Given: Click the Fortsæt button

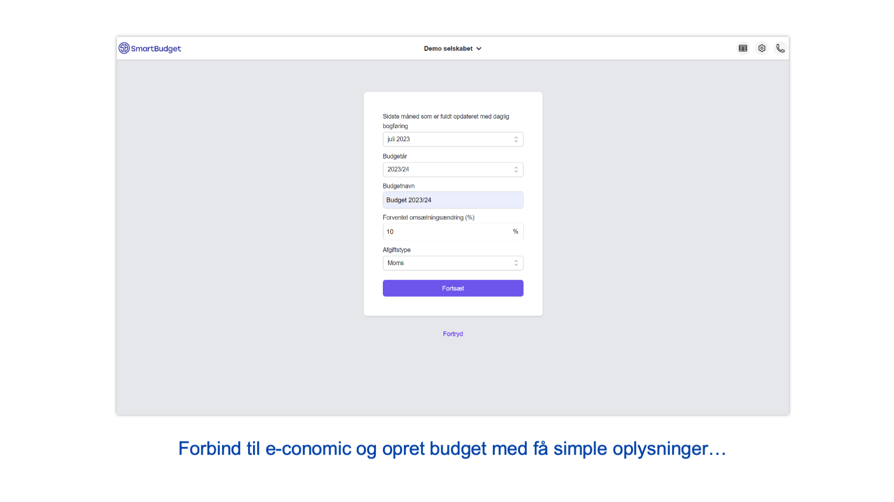Looking at the screenshot, I should pos(453,288).
